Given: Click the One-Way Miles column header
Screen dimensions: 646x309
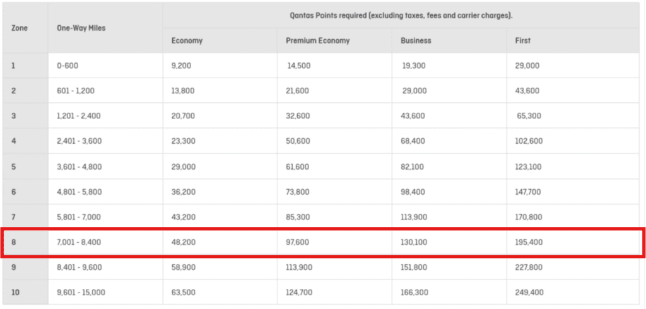Looking at the screenshot, I should point(105,28).
